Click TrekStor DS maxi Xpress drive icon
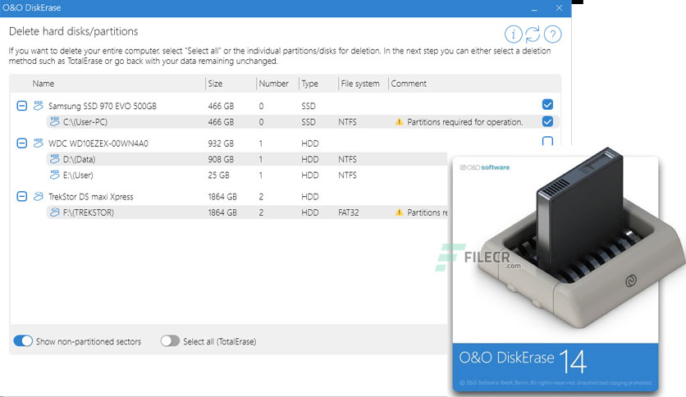 coord(39,196)
